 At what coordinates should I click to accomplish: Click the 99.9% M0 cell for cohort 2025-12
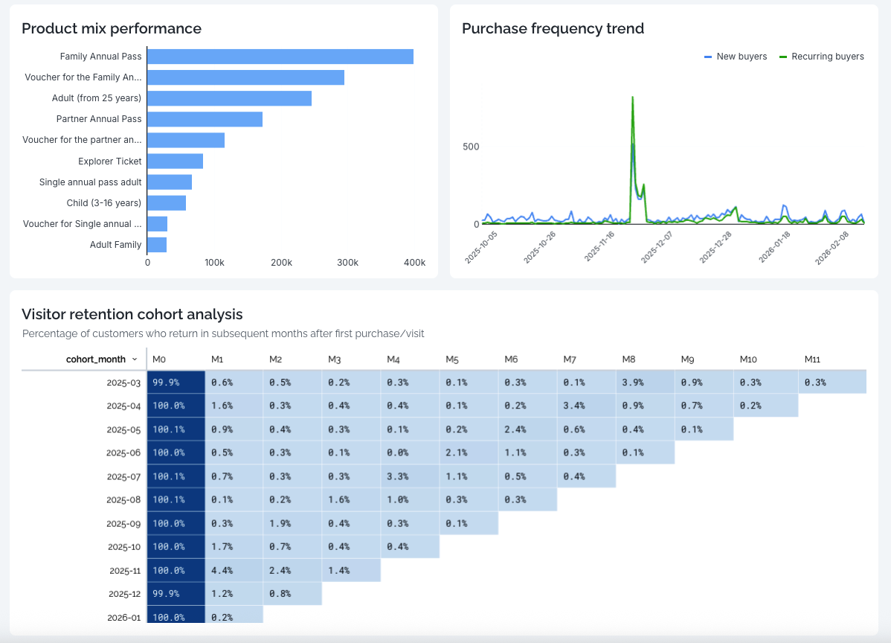(176, 593)
